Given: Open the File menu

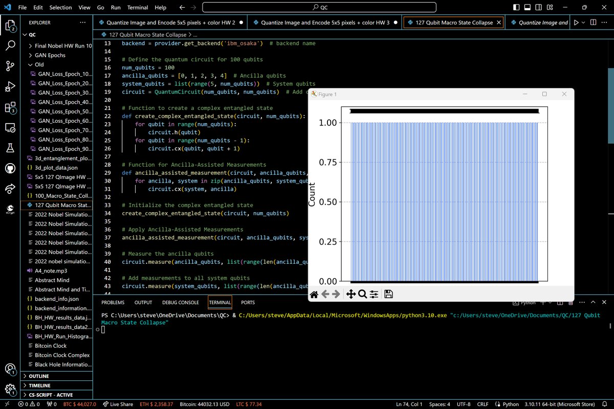Looking at the screenshot, I should [23, 8].
